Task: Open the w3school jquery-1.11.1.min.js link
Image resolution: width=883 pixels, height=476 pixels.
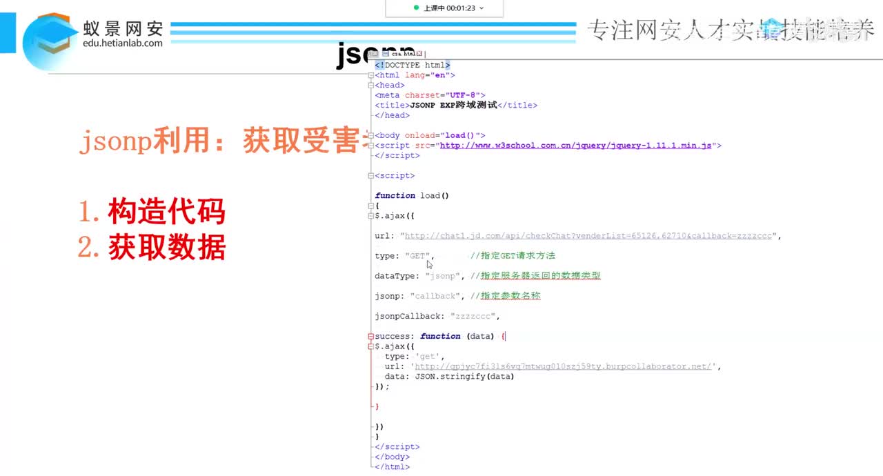Action: (575, 146)
